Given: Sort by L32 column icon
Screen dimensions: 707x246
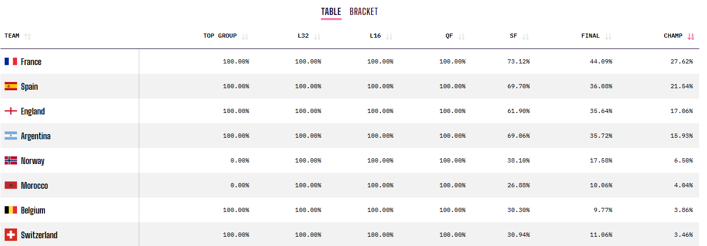Looking at the screenshot, I should click(x=317, y=36).
